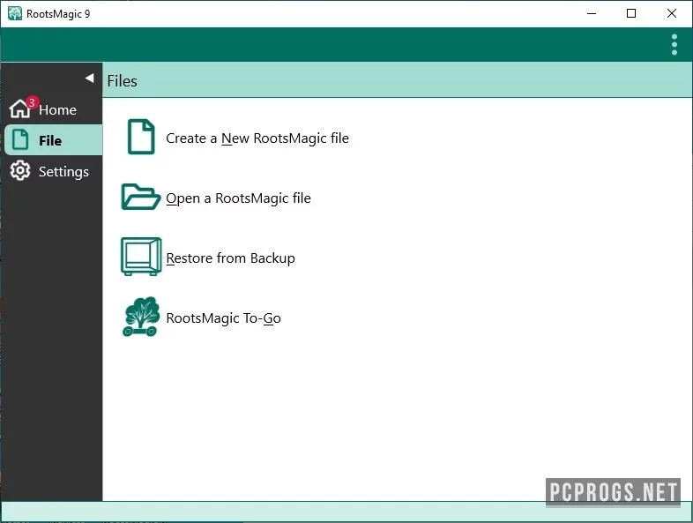Screen dimensions: 693x523
Task: Maximize the RootsMagic window
Action: point(631,14)
